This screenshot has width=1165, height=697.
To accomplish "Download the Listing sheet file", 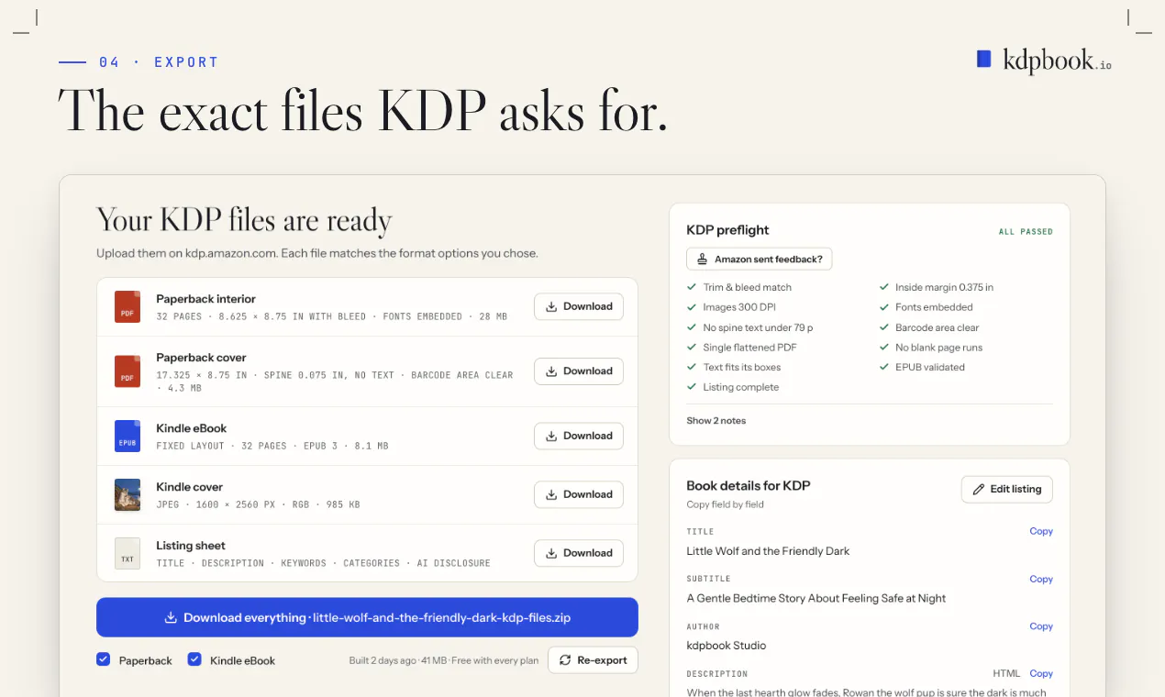I will 579,553.
